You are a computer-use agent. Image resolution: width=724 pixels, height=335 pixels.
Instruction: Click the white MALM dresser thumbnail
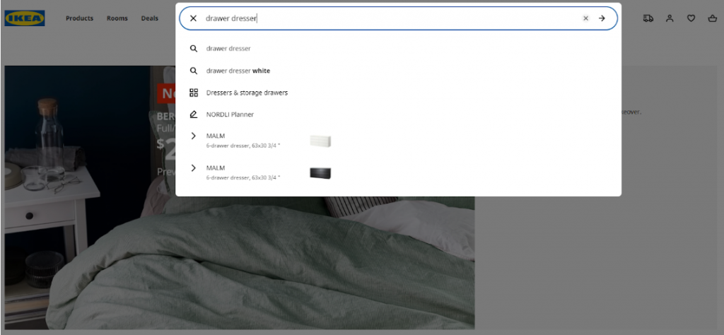tap(320, 141)
